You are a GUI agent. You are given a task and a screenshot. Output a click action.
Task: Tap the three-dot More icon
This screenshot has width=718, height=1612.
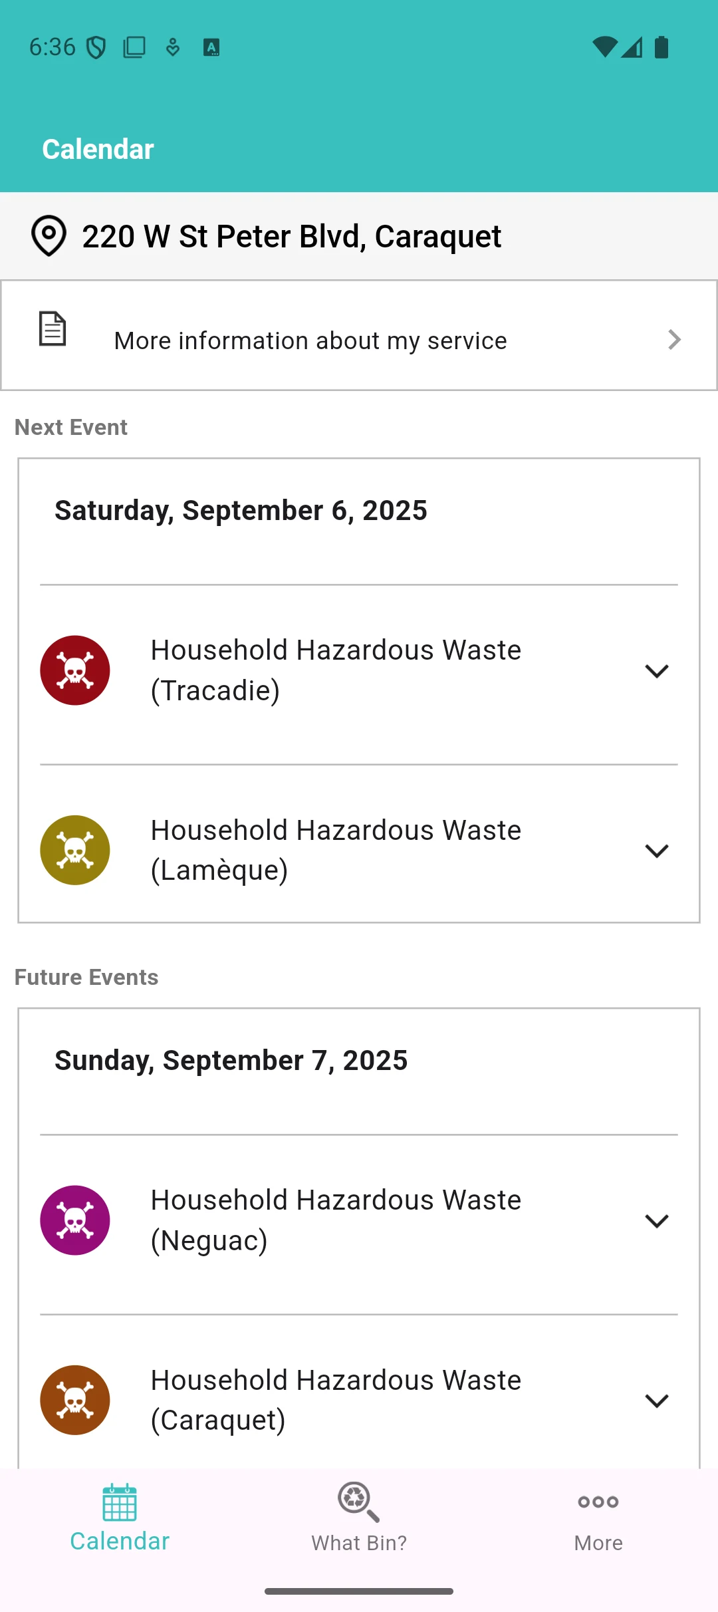598,1502
